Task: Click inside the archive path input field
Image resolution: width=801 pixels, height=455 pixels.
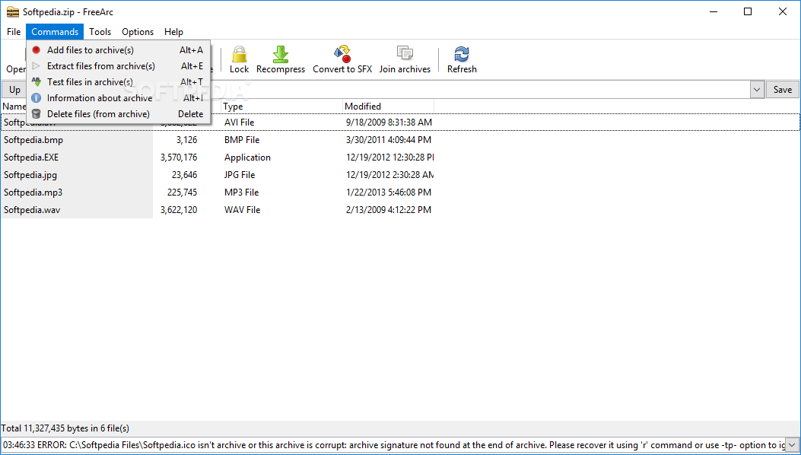Action: pos(480,90)
